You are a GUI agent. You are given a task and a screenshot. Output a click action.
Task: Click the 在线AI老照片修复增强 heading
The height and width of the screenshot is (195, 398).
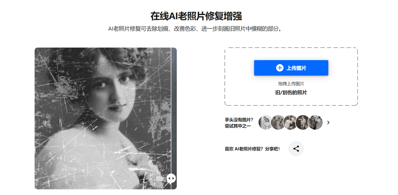(x=196, y=16)
